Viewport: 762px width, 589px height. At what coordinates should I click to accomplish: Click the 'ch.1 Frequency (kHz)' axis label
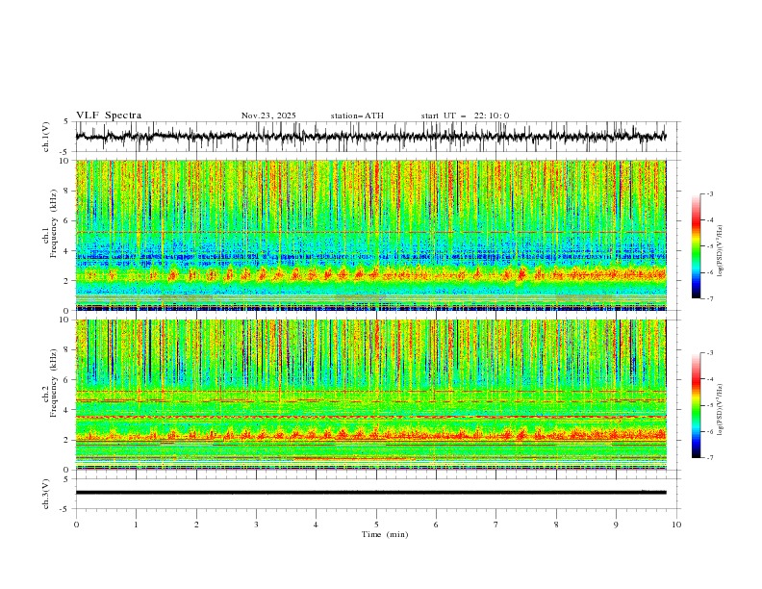(50, 222)
